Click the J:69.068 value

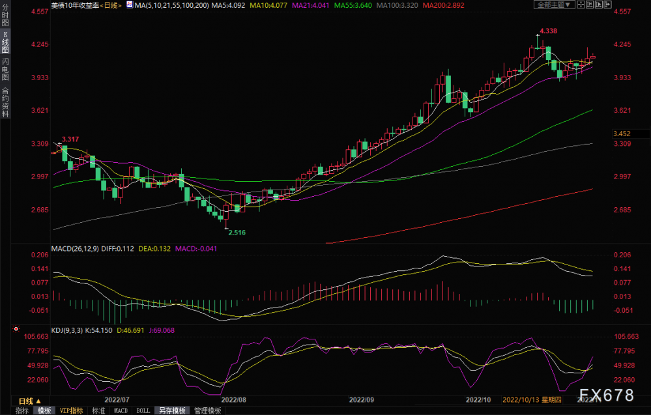pyautogui.click(x=162, y=330)
